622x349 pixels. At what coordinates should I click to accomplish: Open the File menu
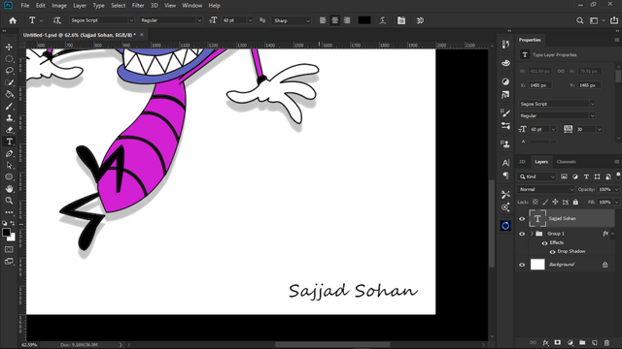tap(25, 6)
